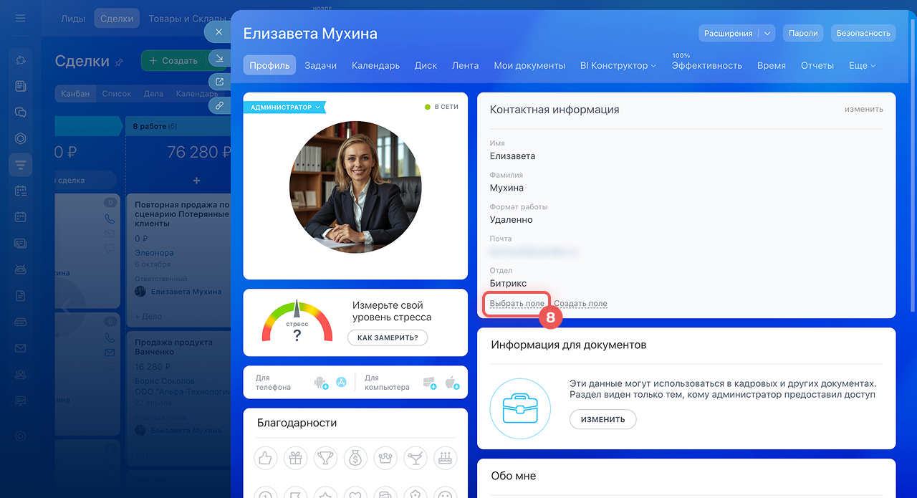Switch to the Задачи tab

(x=320, y=65)
